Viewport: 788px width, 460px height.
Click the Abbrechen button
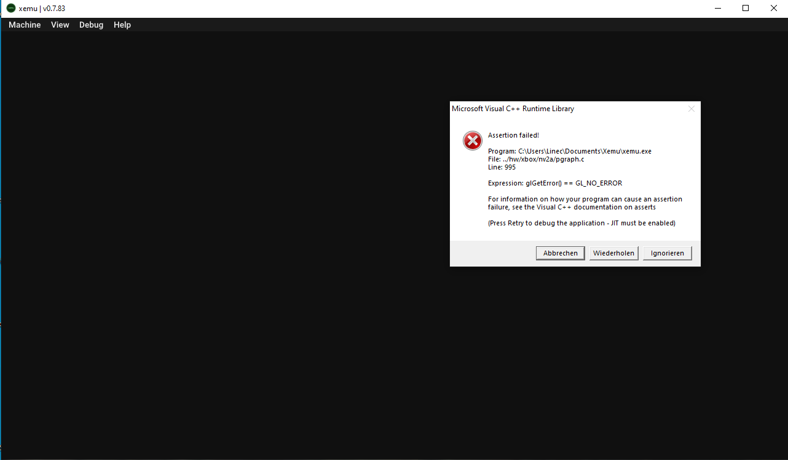(560, 252)
